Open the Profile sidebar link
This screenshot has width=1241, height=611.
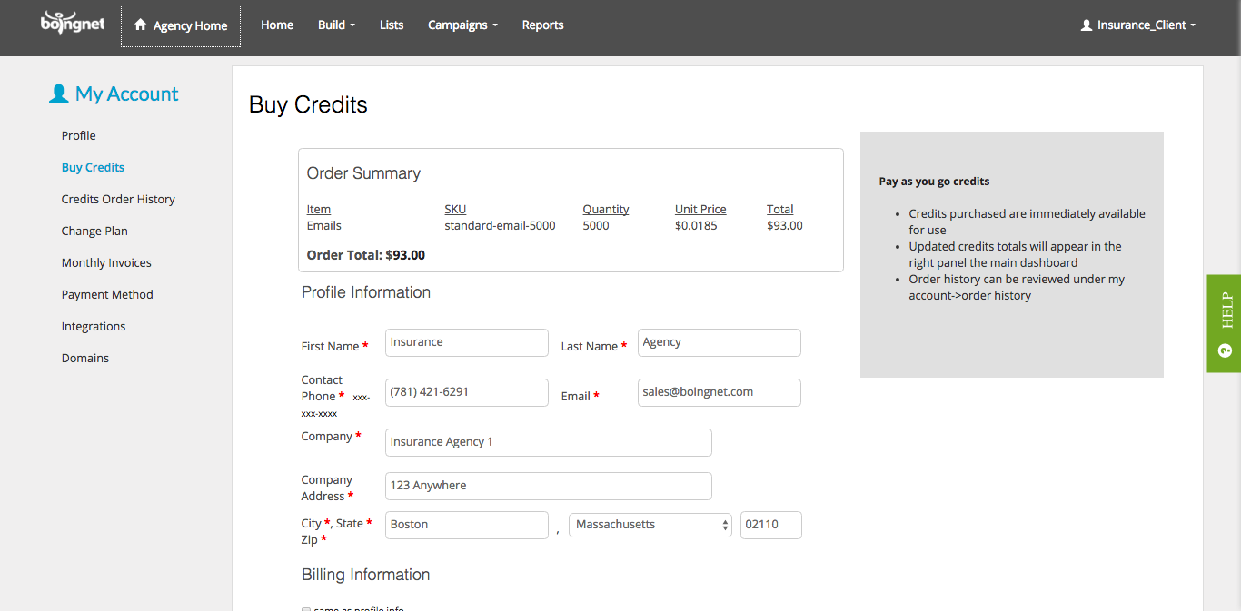point(79,135)
